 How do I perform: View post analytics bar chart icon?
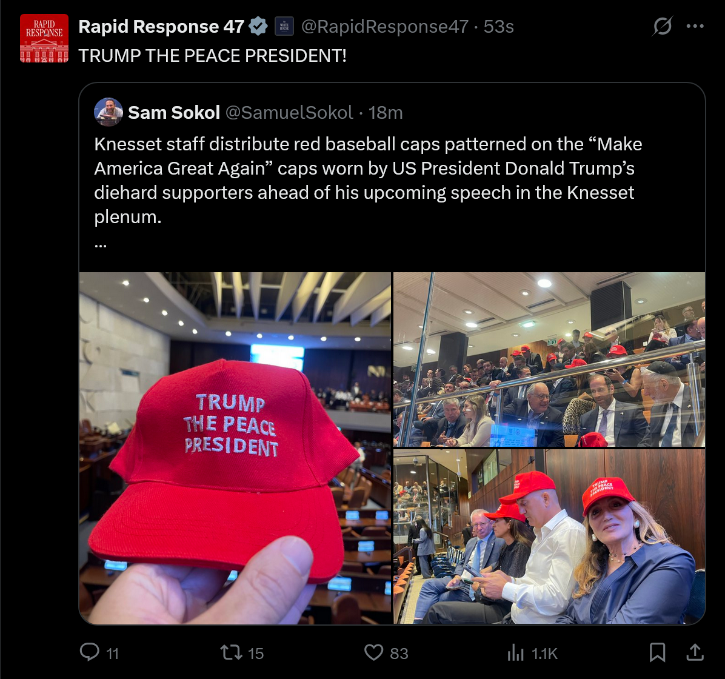click(515, 653)
